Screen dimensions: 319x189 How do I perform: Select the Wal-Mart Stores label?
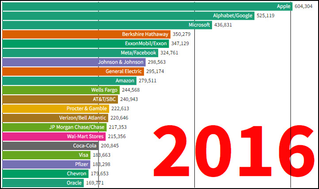pyautogui.click(x=85, y=136)
